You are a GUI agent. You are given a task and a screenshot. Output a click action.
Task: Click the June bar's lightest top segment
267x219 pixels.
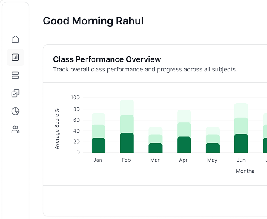[x=241, y=110]
